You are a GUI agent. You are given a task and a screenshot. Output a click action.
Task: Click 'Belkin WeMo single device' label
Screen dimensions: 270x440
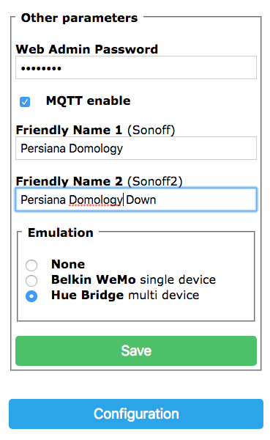[x=134, y=279]
